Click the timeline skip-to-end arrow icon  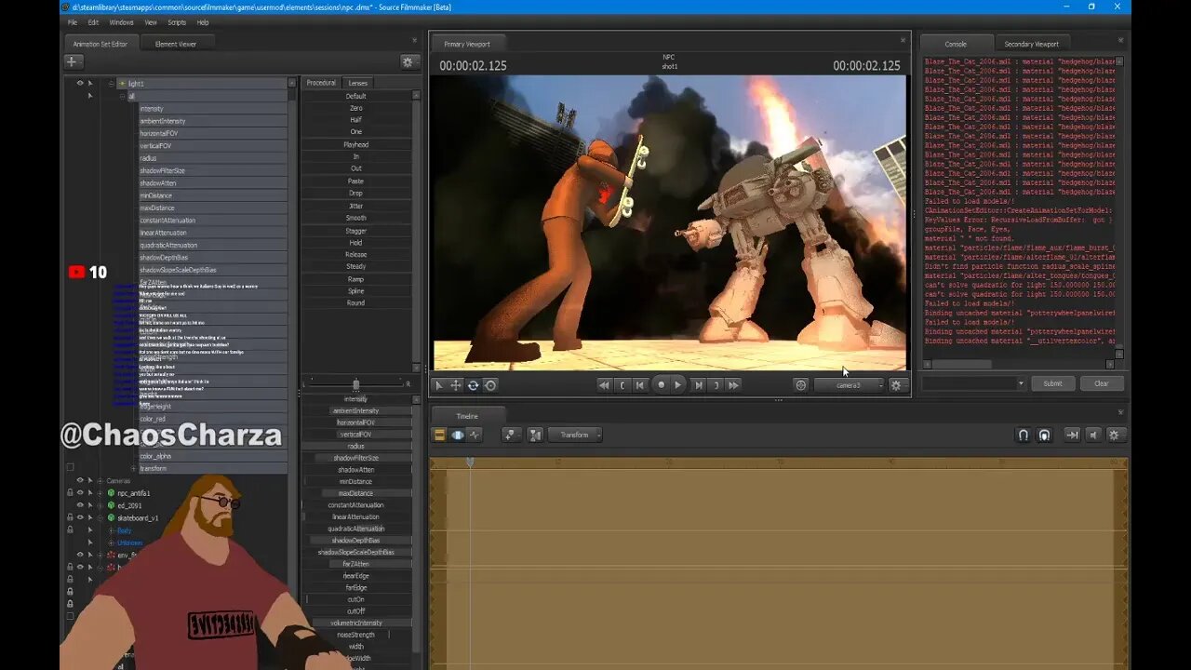(1072, 435)
